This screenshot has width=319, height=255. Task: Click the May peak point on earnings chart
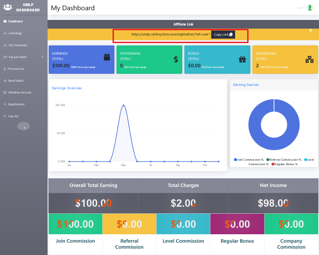click(x=123, y=105)
